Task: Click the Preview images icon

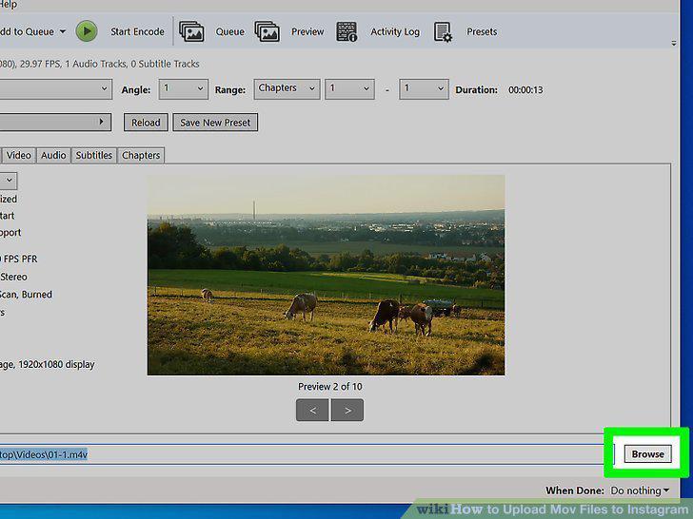Action: pyautogui.click(x=267, y=31)
